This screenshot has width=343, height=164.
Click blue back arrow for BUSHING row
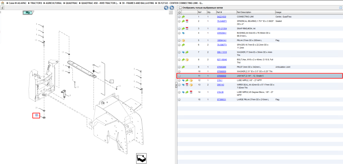click(183, 33)
